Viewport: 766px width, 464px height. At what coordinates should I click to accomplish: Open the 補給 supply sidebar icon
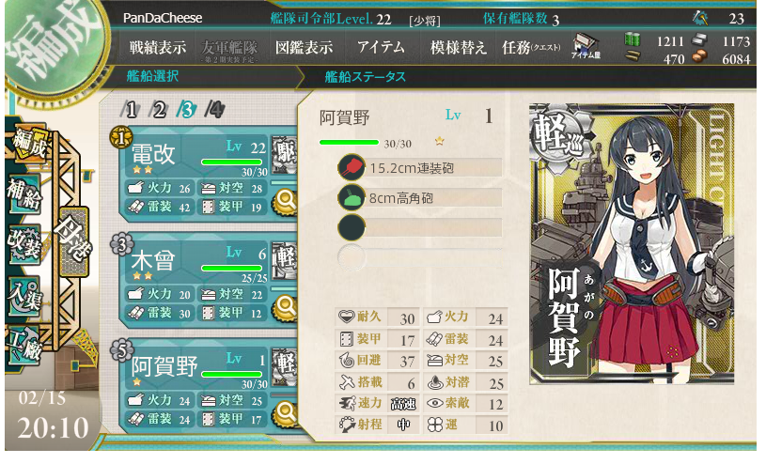(x=23, y=193)
